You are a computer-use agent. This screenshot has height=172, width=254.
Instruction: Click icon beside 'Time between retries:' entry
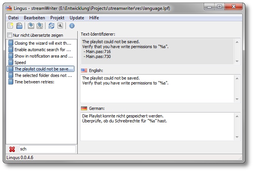click(x=11, y=82)
